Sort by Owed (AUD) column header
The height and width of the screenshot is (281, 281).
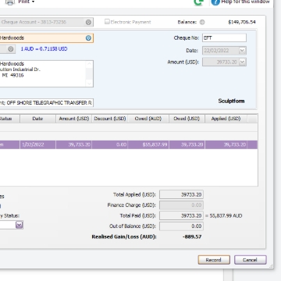click(x=148, y=119)
